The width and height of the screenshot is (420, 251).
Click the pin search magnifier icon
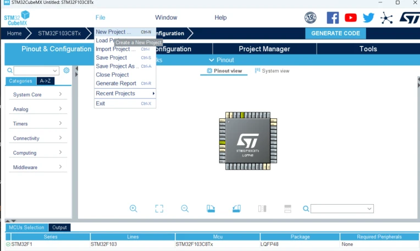[306, 209]
